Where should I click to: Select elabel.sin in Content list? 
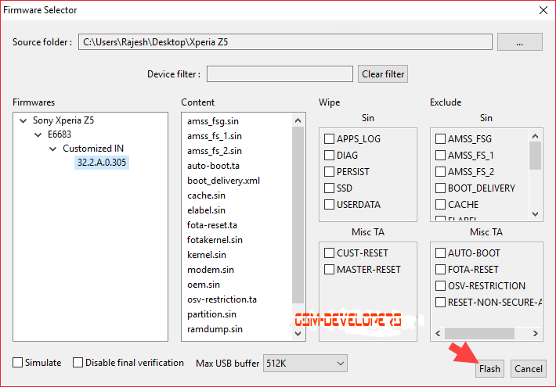point(206,210)
